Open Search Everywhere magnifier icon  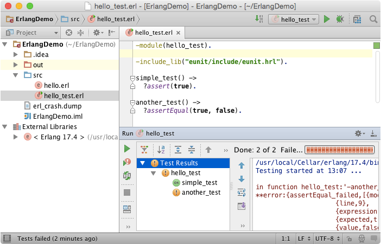click(x=373, y=19)
